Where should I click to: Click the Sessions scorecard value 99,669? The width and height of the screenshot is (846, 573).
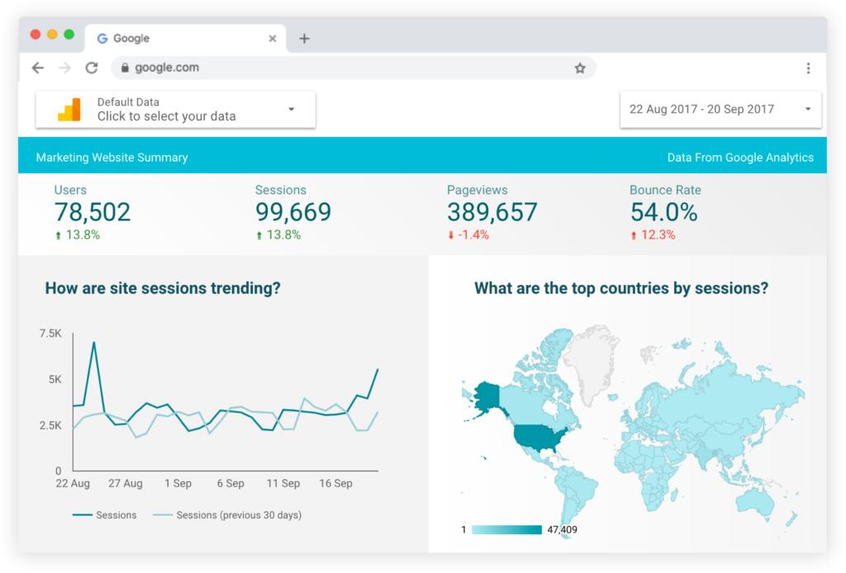[x=293, y=212]
